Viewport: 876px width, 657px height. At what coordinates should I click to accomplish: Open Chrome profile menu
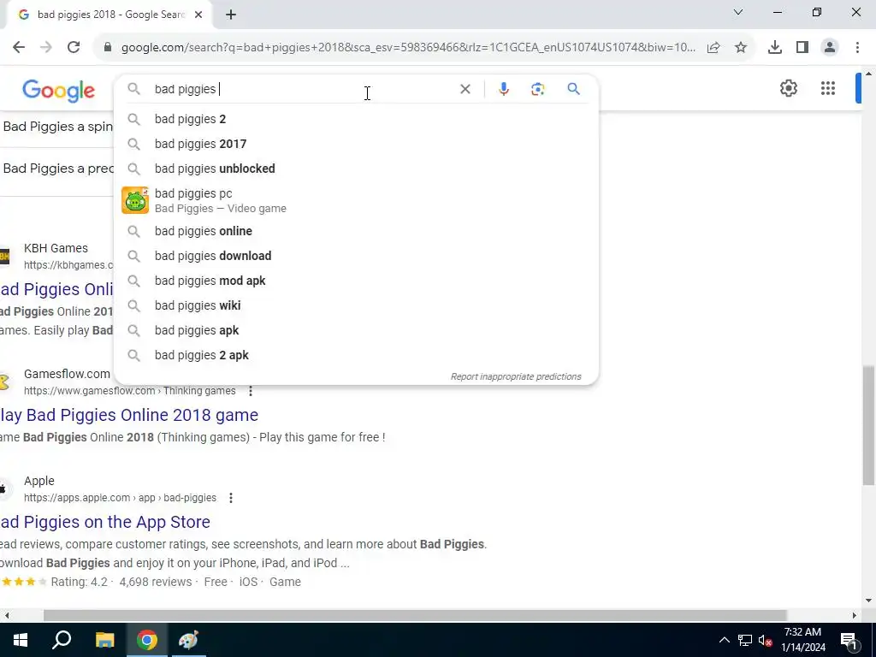click(x=830, y=48)
